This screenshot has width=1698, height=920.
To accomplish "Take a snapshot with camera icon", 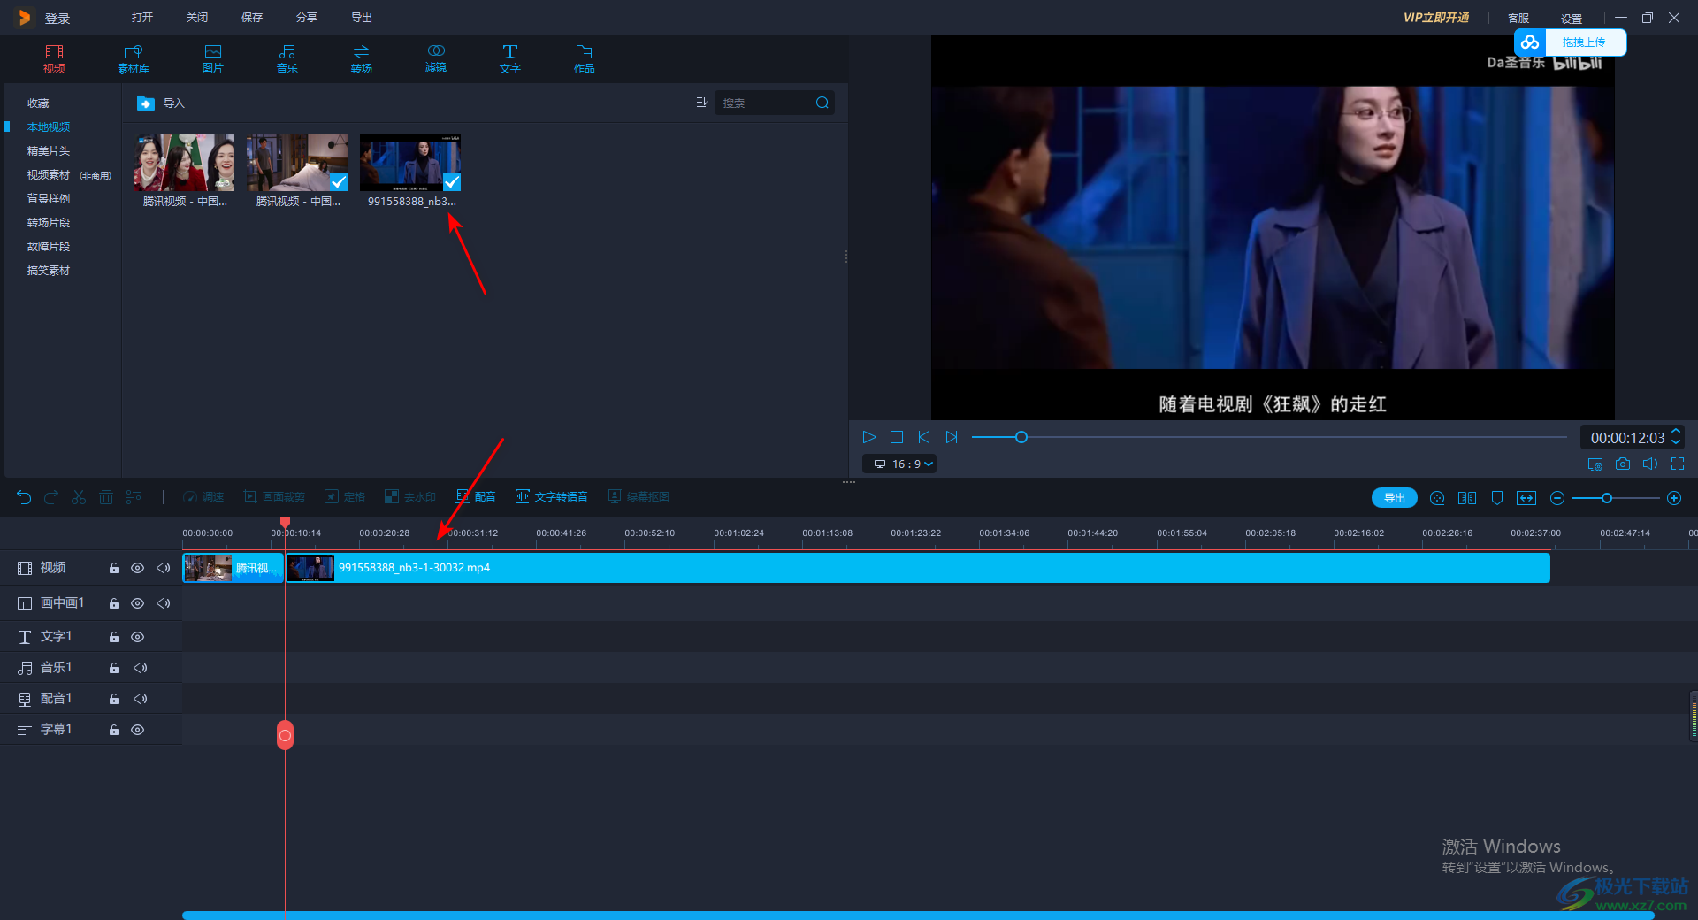I will 1623,464.
